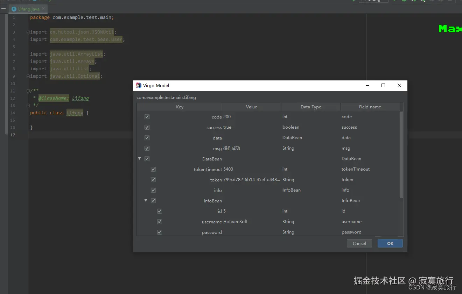Viewport: 462px width, 294px height.
Task: Toggle the msg row checkbox
Action: 147,148
